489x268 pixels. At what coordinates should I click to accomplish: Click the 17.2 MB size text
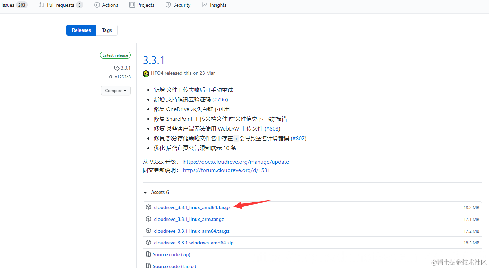[471, 231]
